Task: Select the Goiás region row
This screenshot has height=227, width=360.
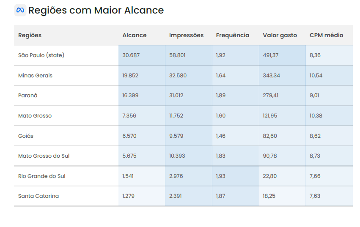Action: tap(26, 136)
